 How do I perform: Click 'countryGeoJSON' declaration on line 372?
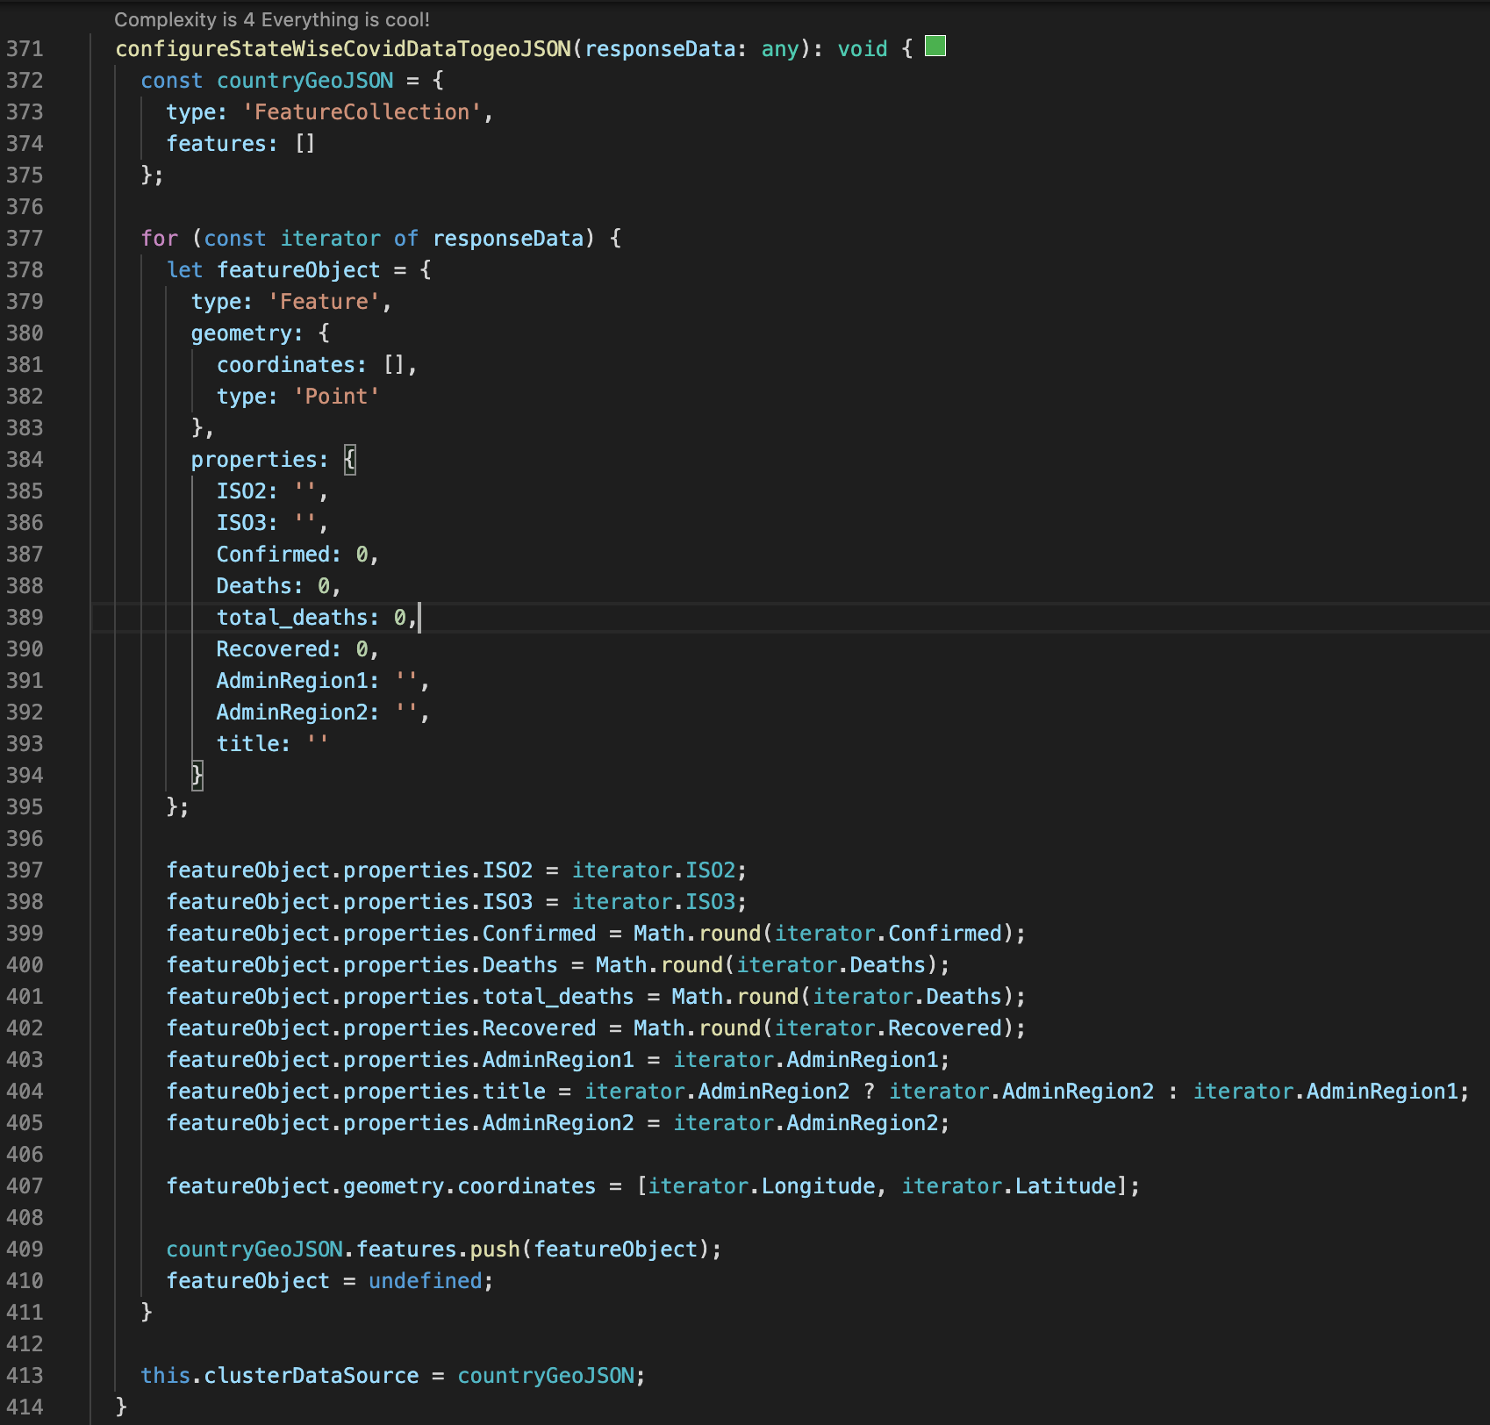click(305, 81)
